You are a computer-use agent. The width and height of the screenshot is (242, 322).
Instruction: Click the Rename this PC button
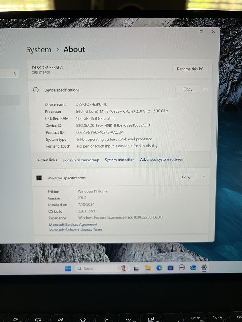190,69
